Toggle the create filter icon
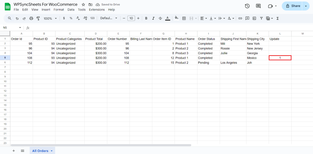 pyautogui.click(x=261, y=18)
